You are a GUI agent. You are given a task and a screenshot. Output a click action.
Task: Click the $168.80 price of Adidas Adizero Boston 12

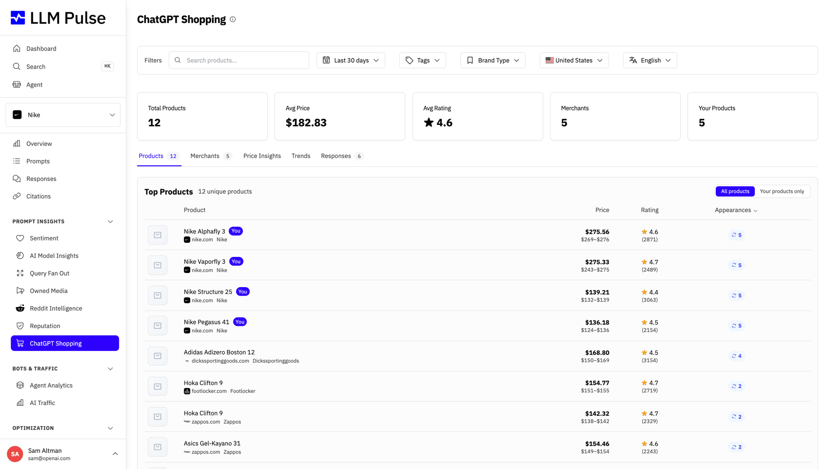(597, 353)
